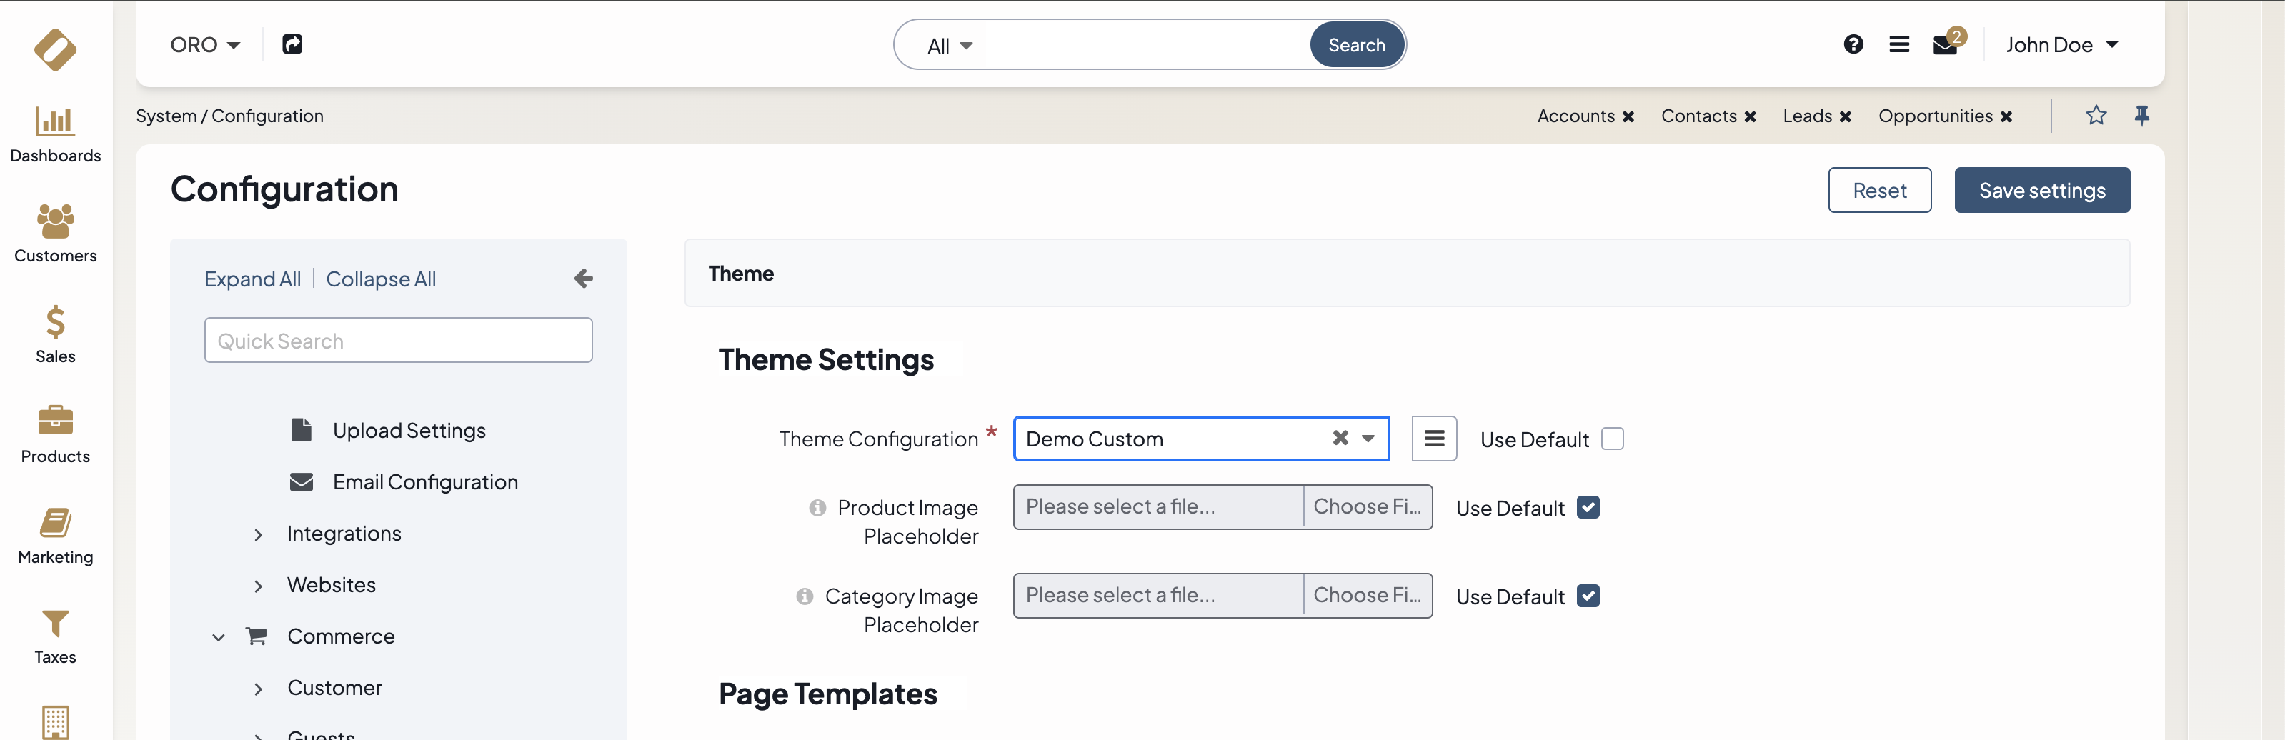Enable Use Default for Theme Configuration
Viewport: 2285px width, 740px height.
pos(1612,439)
